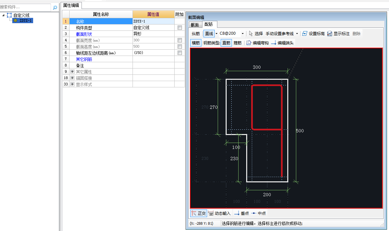Expand the 其它属性 group

point(72,71)
